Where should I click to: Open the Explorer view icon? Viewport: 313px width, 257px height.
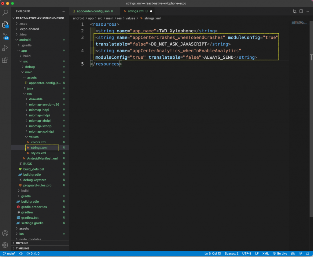click(x=5, y=24)
